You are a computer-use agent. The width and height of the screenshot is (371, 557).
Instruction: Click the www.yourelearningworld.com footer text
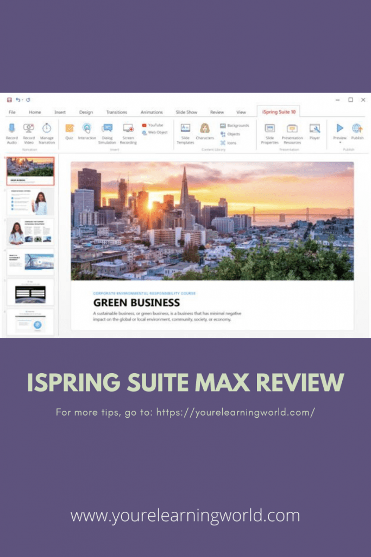click(x=185, y=516)
